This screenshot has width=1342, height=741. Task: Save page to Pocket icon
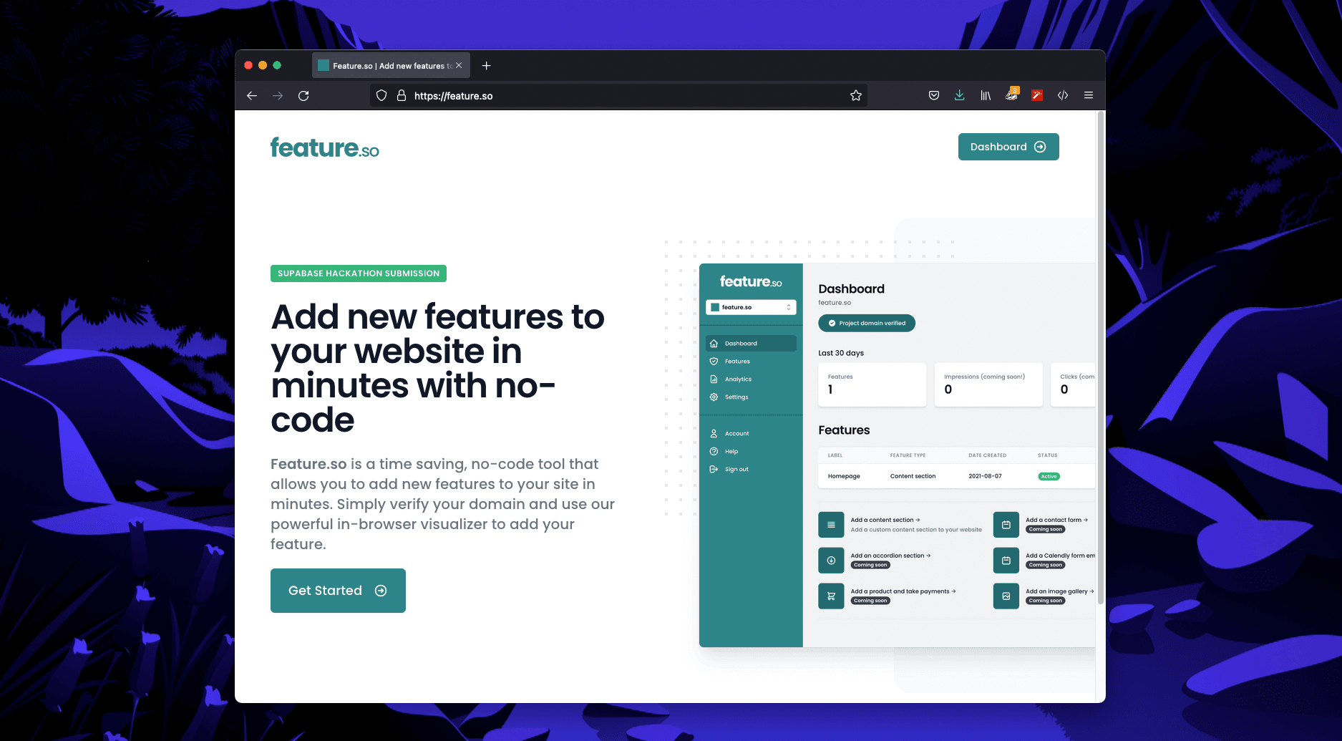[934, 95]
